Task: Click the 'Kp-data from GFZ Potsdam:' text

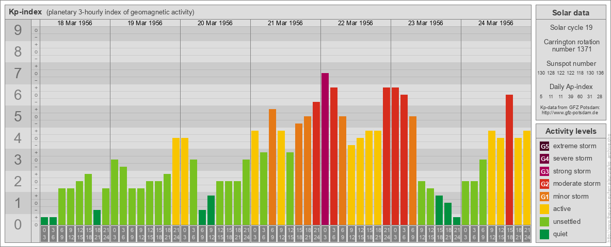Action: pyautogui.click(x=571, y=108)
